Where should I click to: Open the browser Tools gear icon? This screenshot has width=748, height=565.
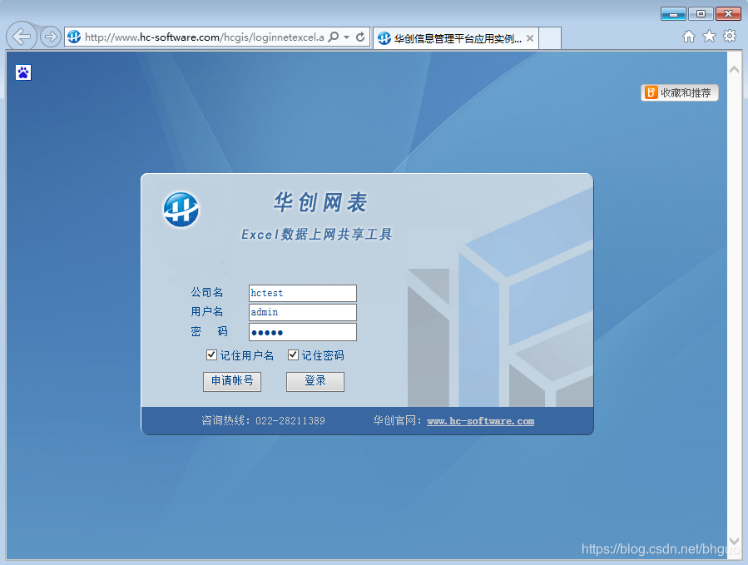click(730, 37)
